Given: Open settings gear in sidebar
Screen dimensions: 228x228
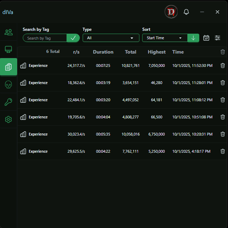Looking at the screenshot, I should (8, 119).
